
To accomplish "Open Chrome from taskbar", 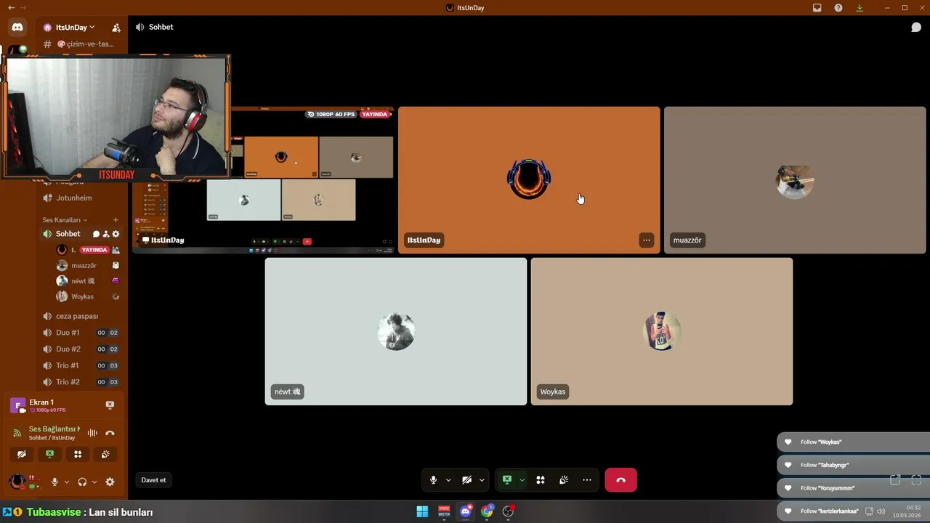I will pyautogui.click(x=487, y=511).
